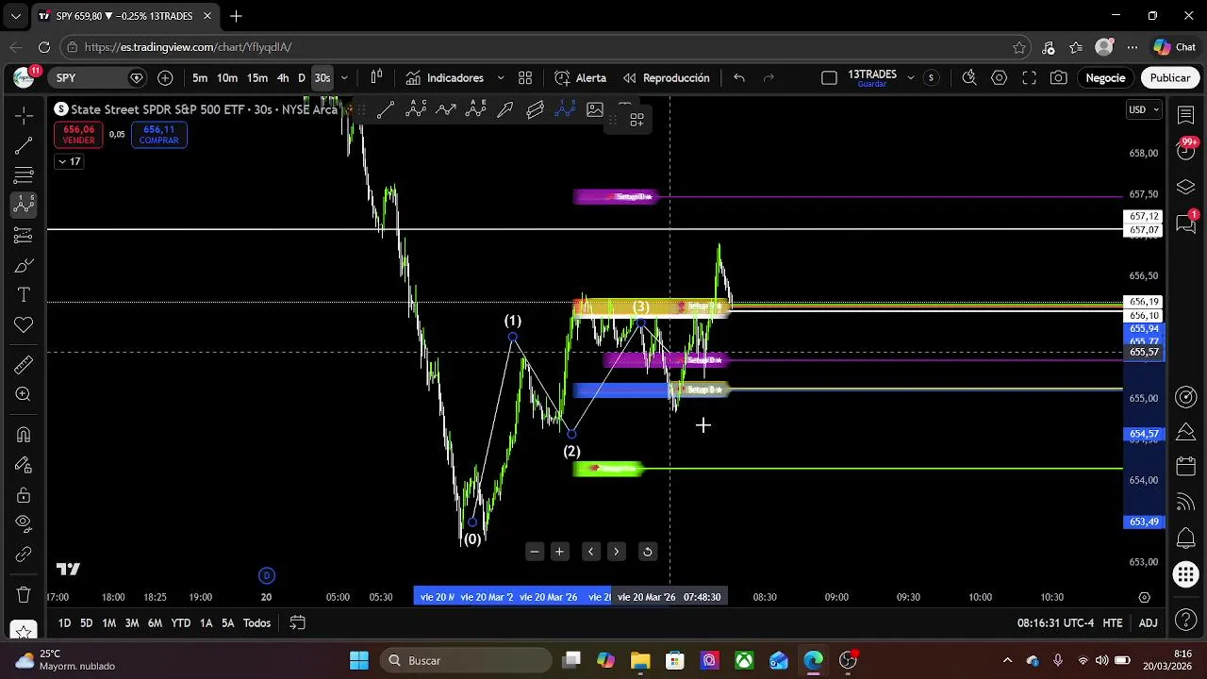Select the crosshair cursor tool
Viewport: 1207px width, 679px height.
24,115
